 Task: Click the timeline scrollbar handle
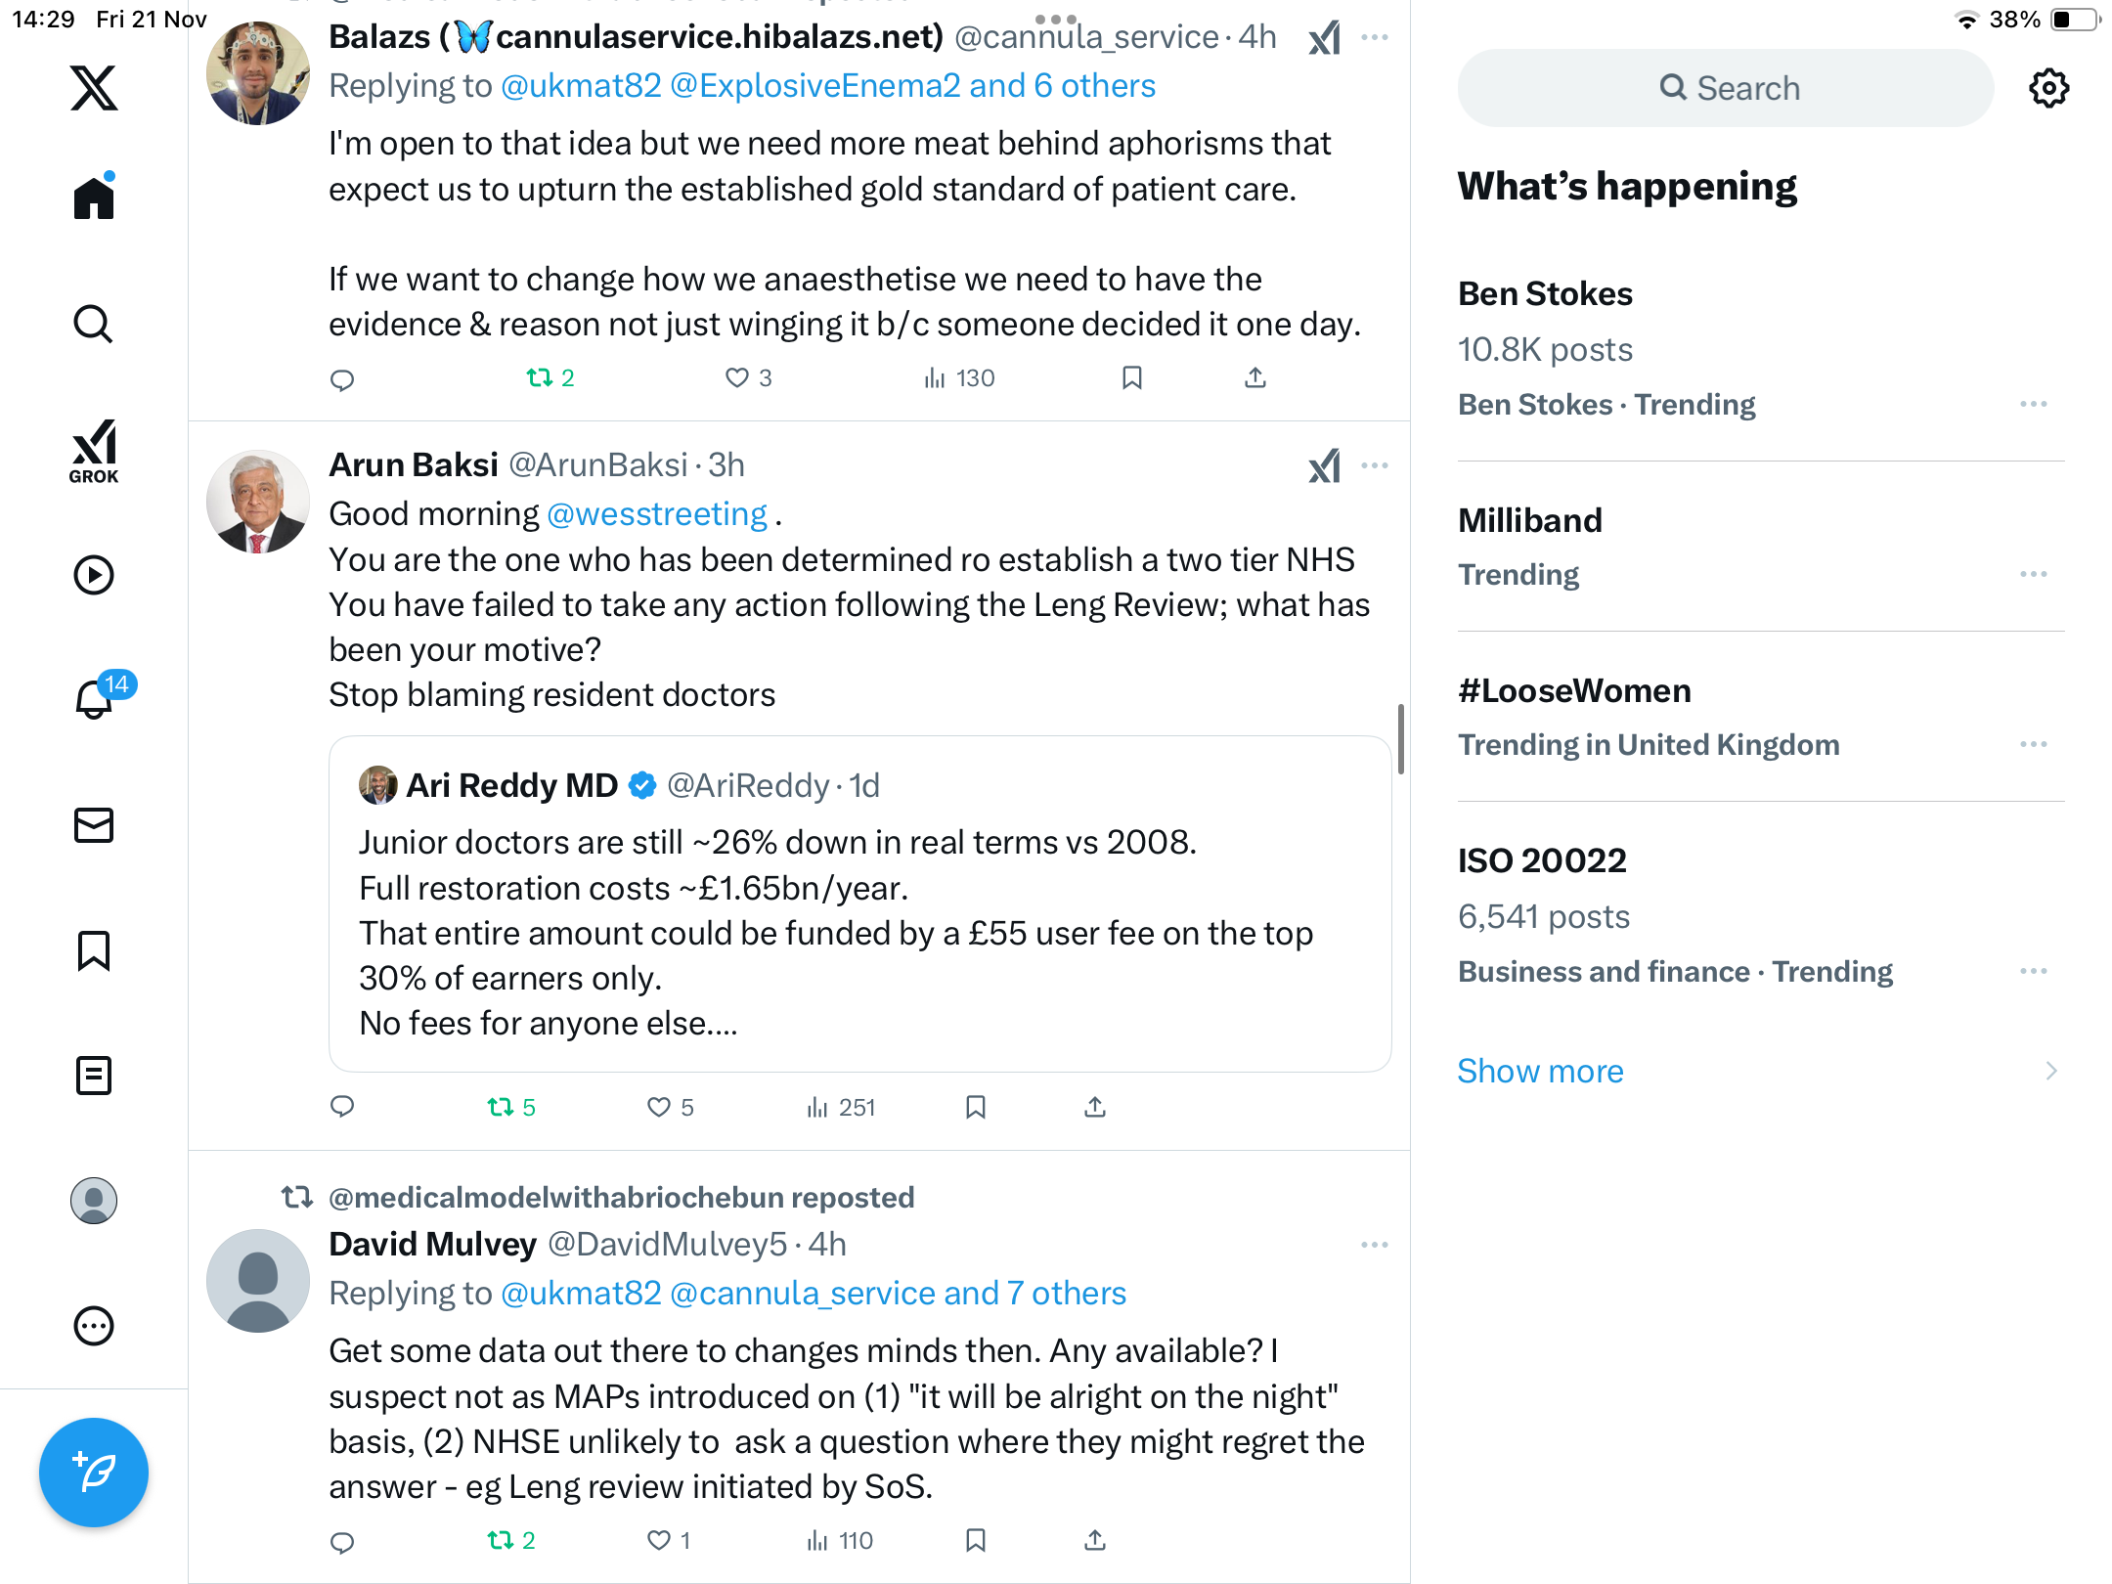[x=1401, y=738]
